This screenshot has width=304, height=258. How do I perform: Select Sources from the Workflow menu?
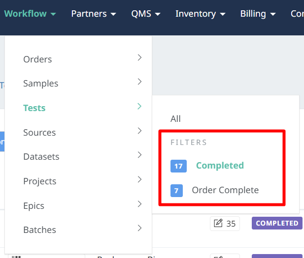pos(39,133)
